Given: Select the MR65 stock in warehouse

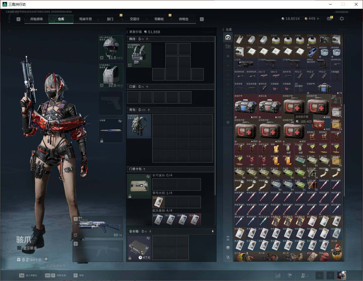Looking at the screenshot, I should pyautogui.click(x=318, y=64).
